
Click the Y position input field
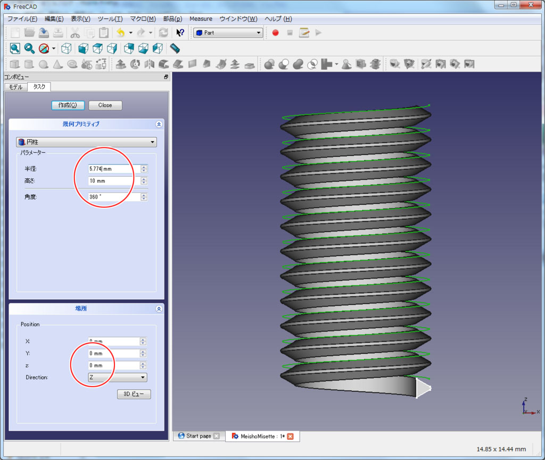(x=114, y=354)
